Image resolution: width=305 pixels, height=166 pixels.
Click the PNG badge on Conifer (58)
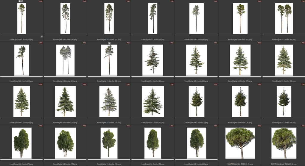tap(172, 1)
